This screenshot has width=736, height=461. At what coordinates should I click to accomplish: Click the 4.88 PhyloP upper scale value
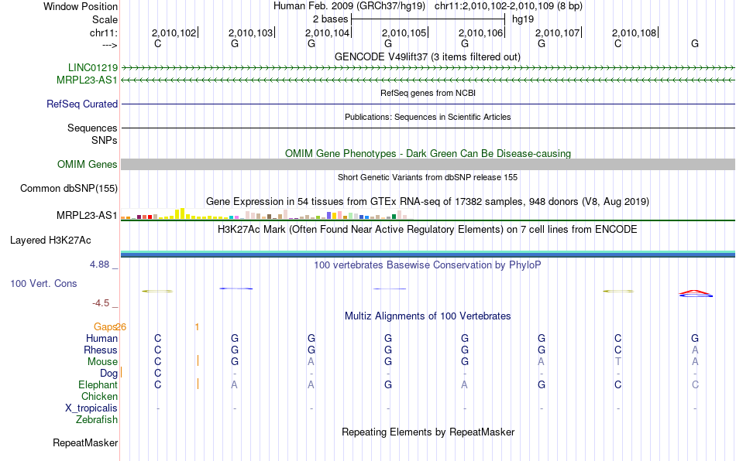coord(99,265)
